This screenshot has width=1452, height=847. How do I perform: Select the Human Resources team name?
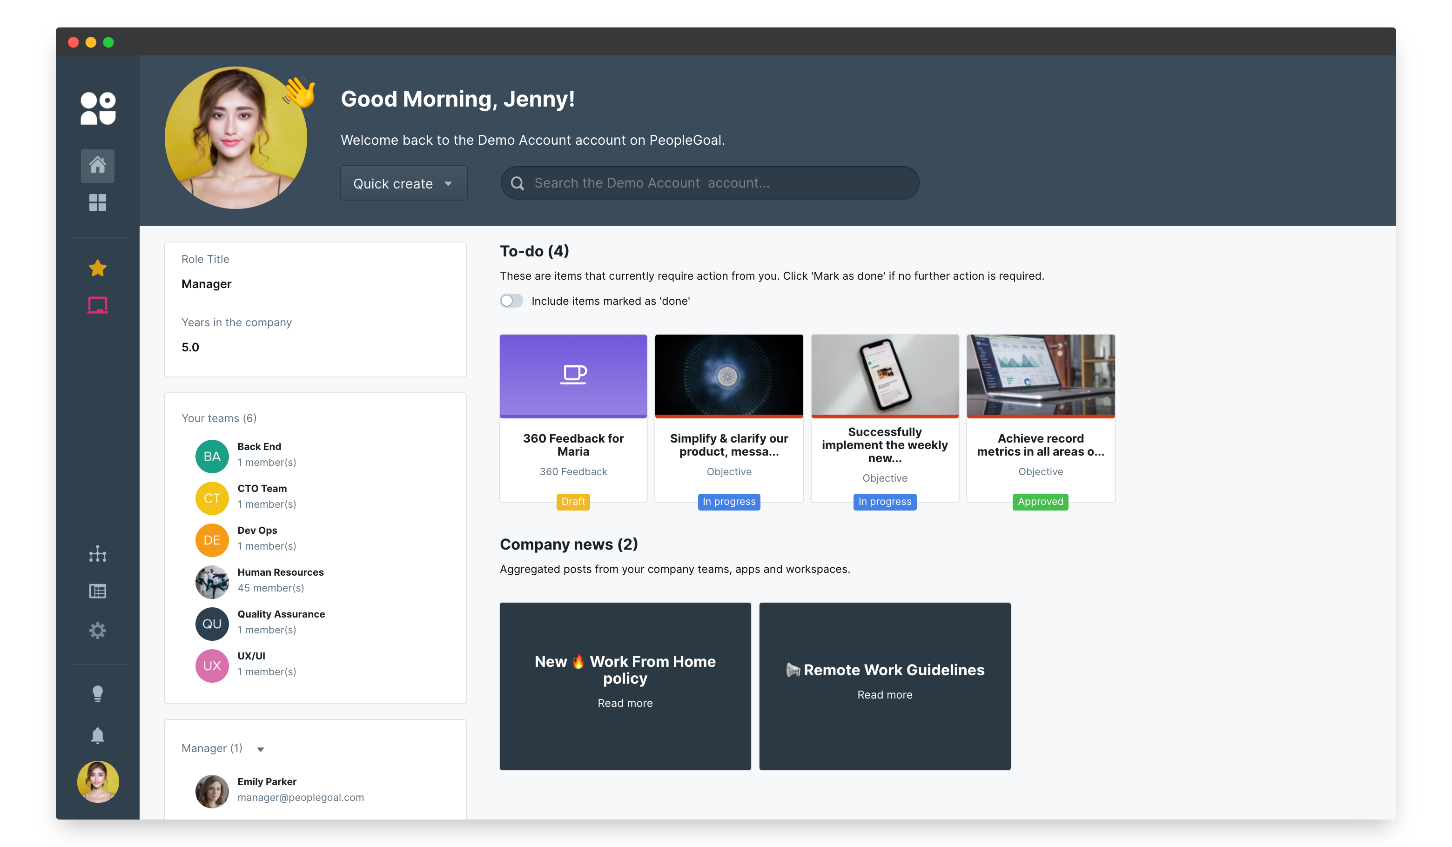(x=281, y=572)
